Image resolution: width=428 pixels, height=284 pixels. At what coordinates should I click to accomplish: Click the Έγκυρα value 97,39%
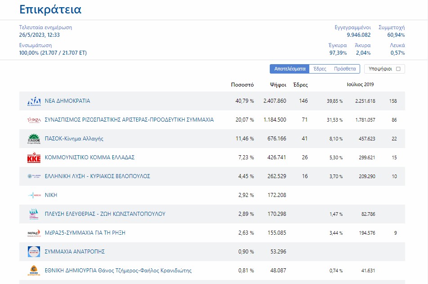tap(338, 53)
